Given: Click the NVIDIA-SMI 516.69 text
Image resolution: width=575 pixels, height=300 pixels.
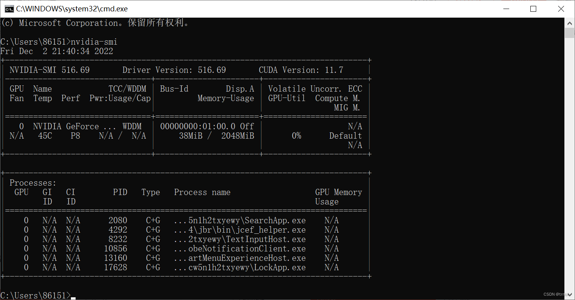Looking at the screenshot, I should [x=49, y=70].
